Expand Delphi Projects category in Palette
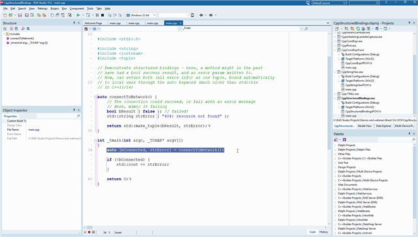 click(x=335, y=146)
